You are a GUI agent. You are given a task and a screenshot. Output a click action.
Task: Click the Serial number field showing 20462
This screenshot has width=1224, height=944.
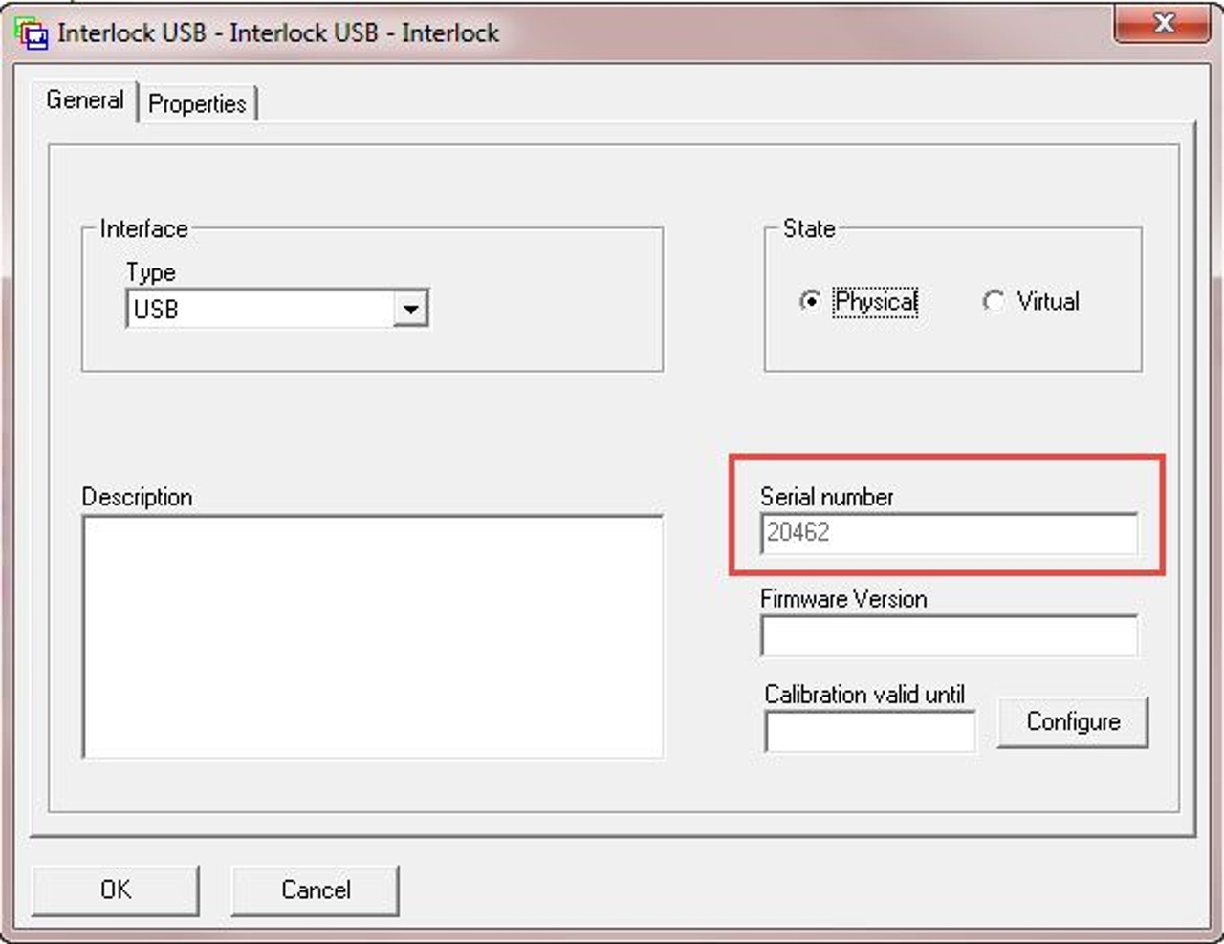pos(949,533)
